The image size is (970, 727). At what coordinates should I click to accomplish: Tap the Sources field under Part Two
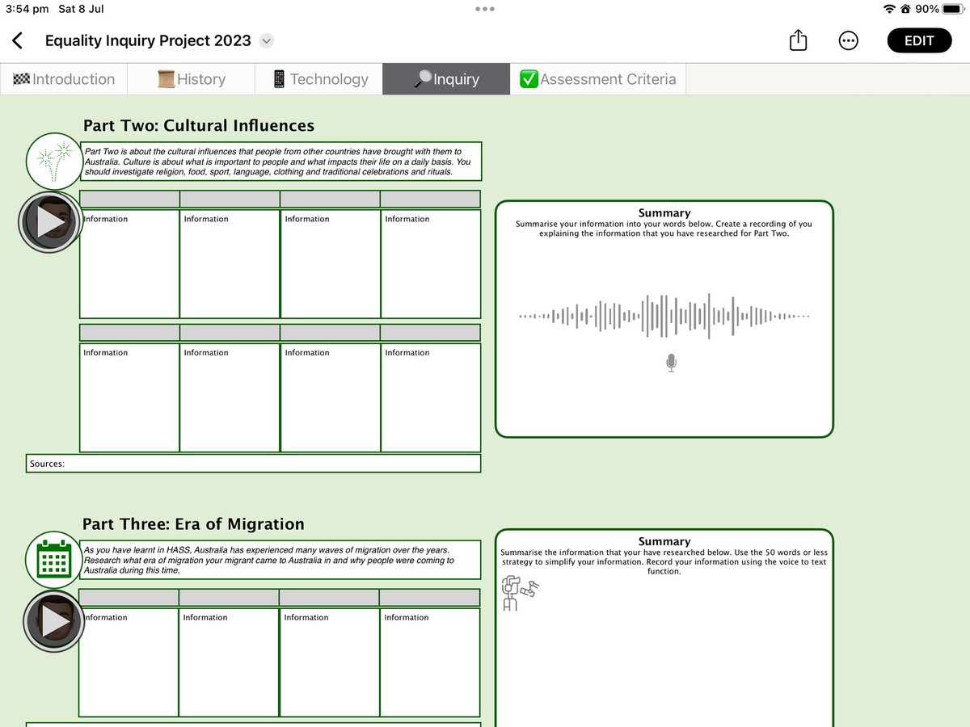tap(254, 464)
